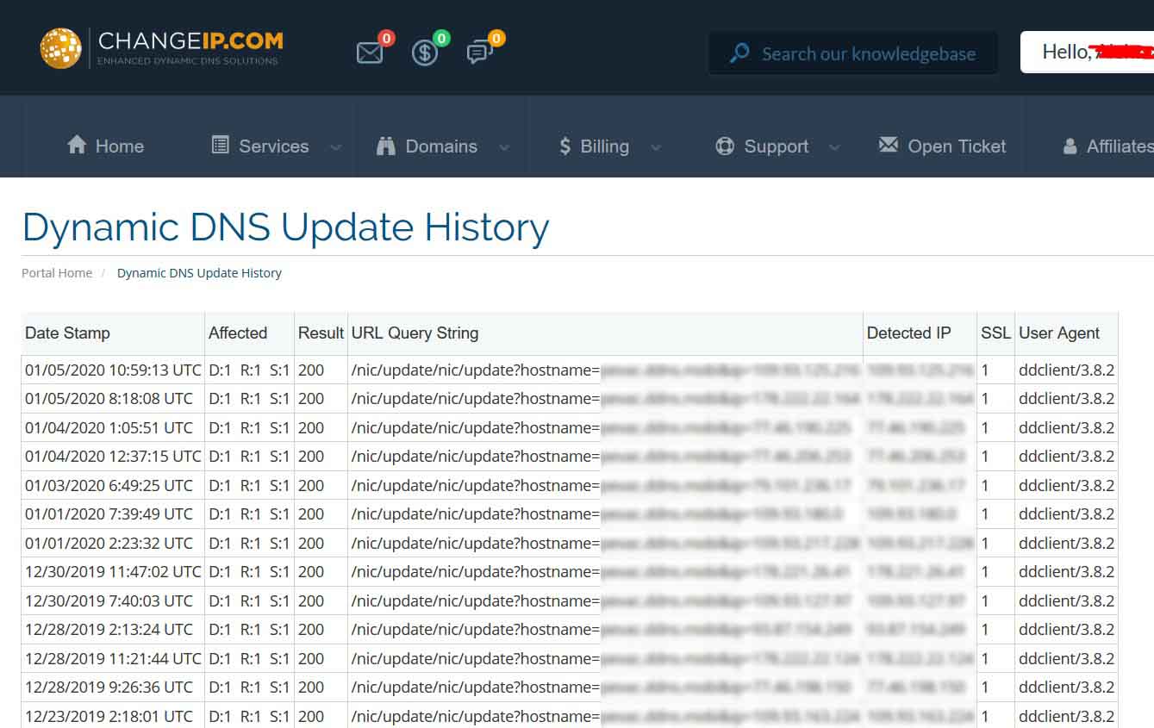
Task: Open the Dynamic DNS Update History breadcrumb
Action: tap(198, 272)
